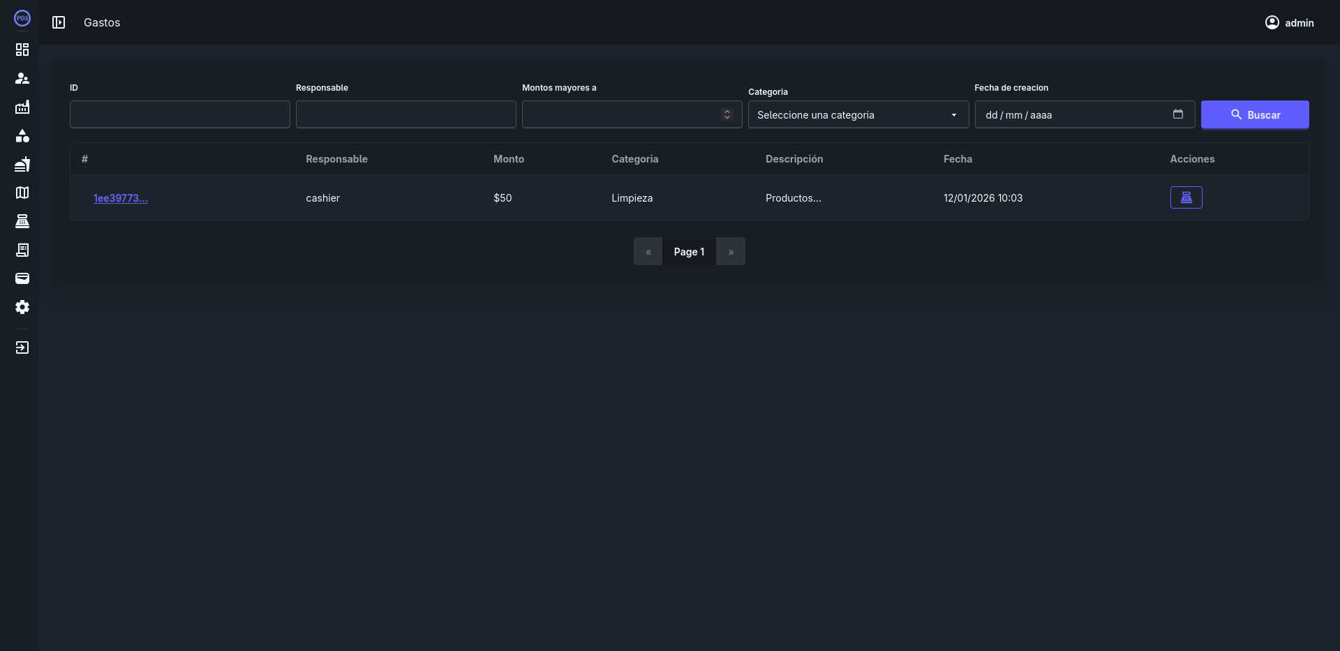
Task: Open the fast food products icon
Action: coord(22,164)
